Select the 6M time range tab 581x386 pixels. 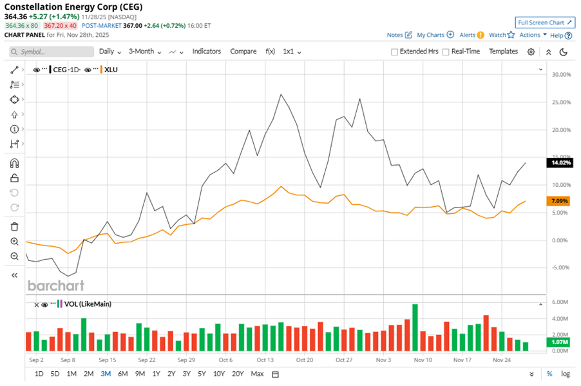[x=122, y=374]
